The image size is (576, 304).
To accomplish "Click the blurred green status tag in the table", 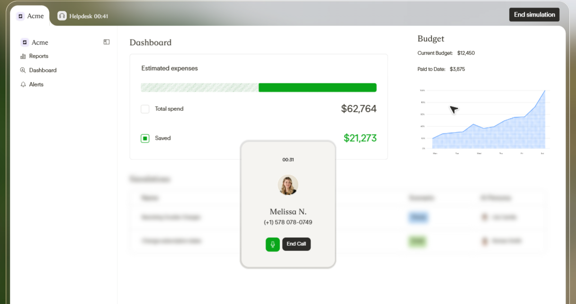I will pos(417,241).
